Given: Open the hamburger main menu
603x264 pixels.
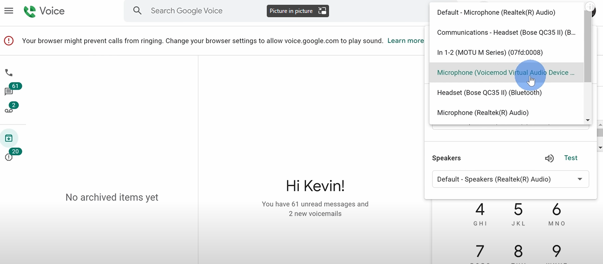Looking at the screenshot, I should tap(9, 11).
